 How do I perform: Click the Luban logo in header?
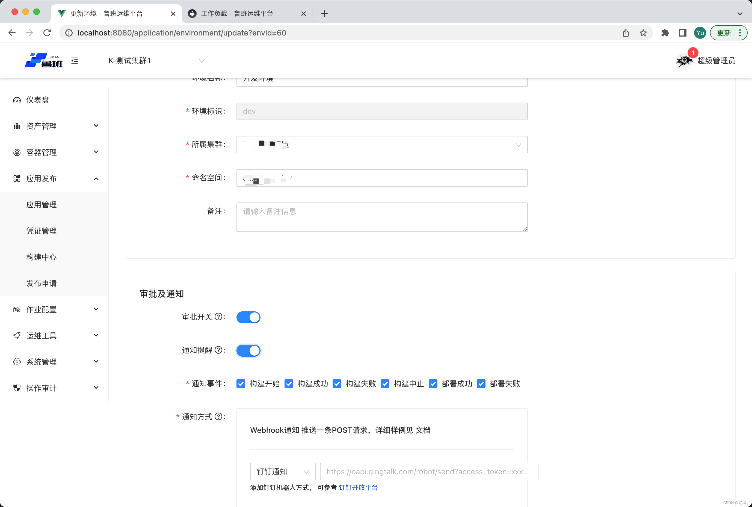click(44, 61)
